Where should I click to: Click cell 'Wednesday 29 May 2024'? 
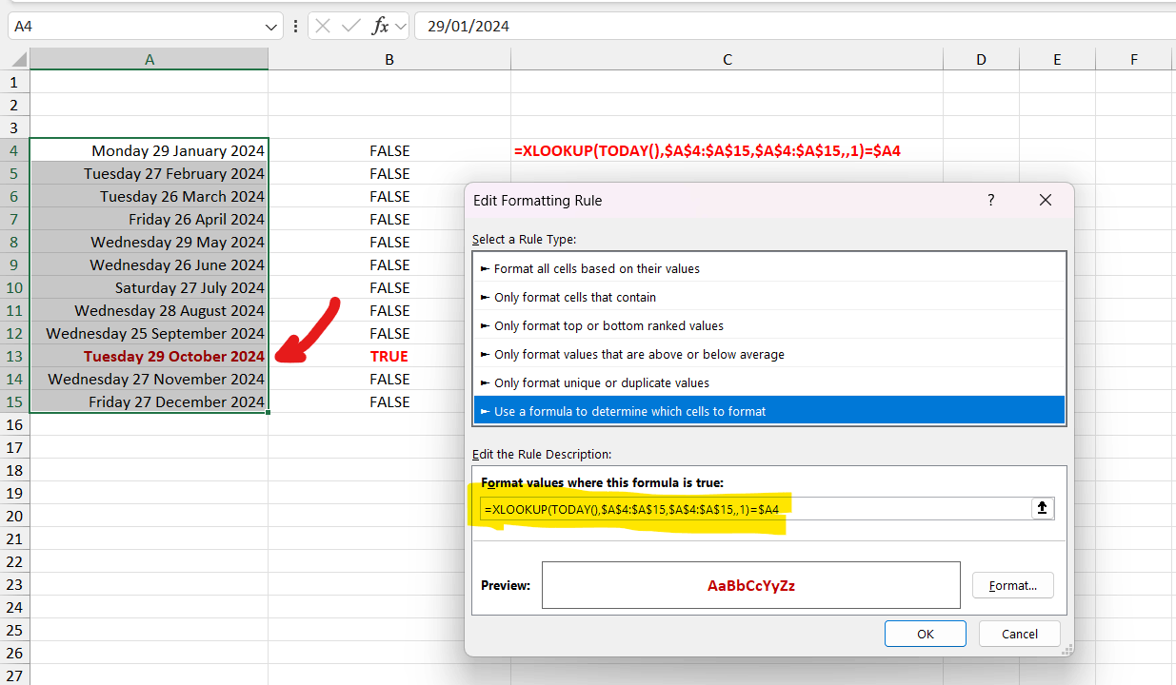[149, 242]
